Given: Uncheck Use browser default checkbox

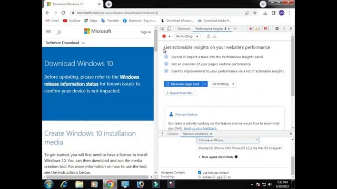Looking at the screenshot, I should pyautogui.click(x=200, y=173).
